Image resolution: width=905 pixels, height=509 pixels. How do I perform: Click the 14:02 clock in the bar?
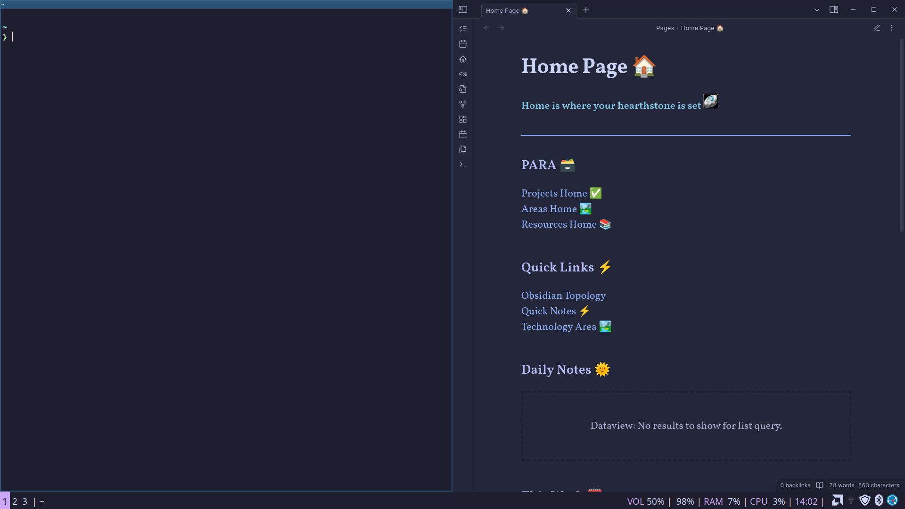806,501
